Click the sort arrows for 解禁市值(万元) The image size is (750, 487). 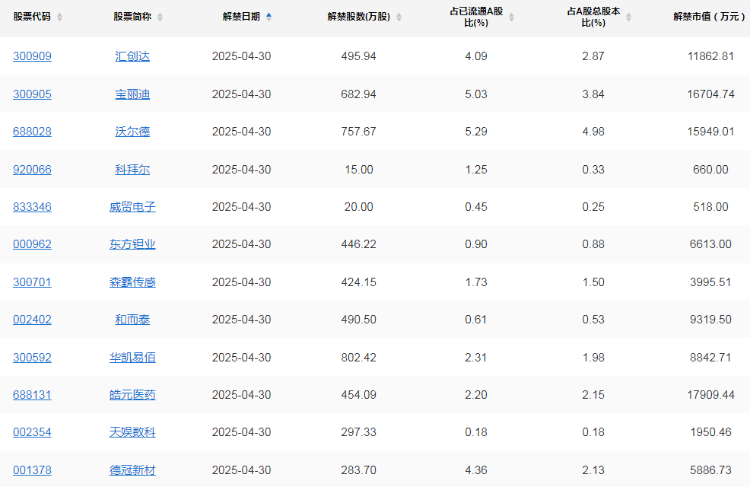tap(747, 17)
